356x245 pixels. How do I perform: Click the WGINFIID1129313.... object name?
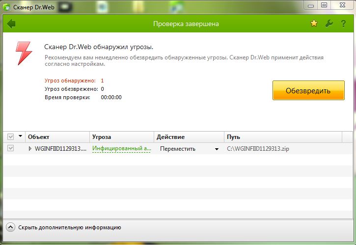click(60, 149)
